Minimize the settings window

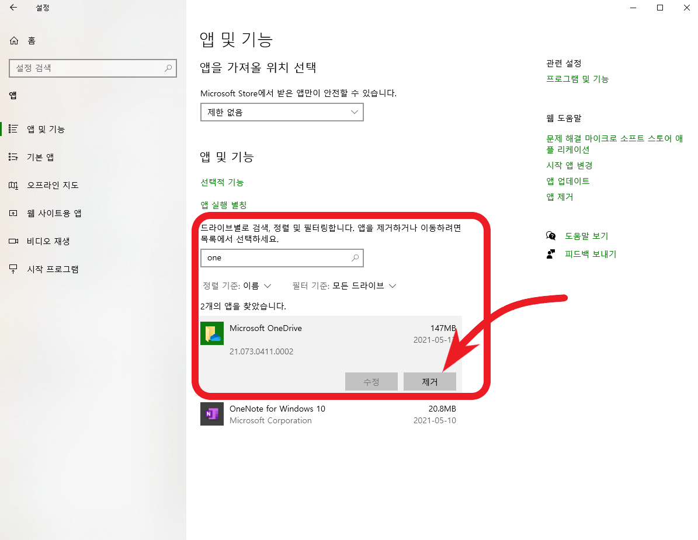[633, 8]
